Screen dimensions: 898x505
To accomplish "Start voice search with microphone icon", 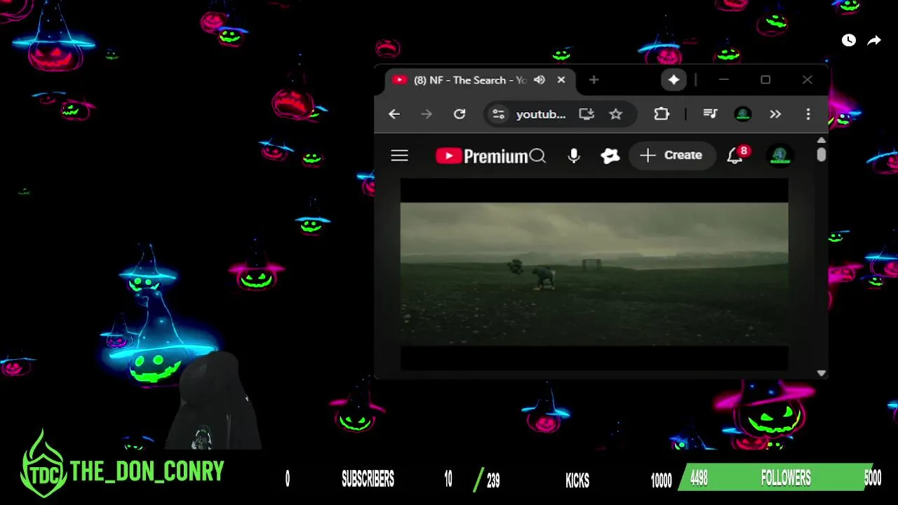I will tap(574, 156).
